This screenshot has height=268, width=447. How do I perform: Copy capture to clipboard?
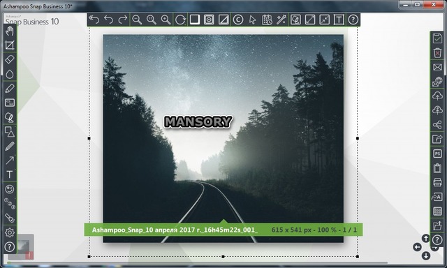click(x=437, y=168)
